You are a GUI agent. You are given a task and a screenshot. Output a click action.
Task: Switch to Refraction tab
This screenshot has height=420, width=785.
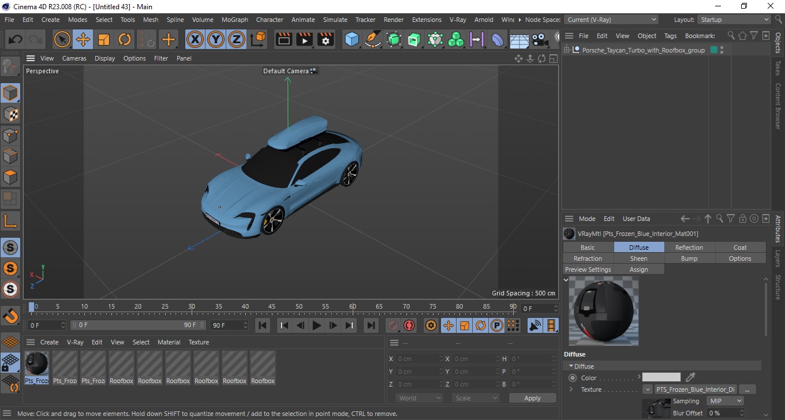(588, 258)
